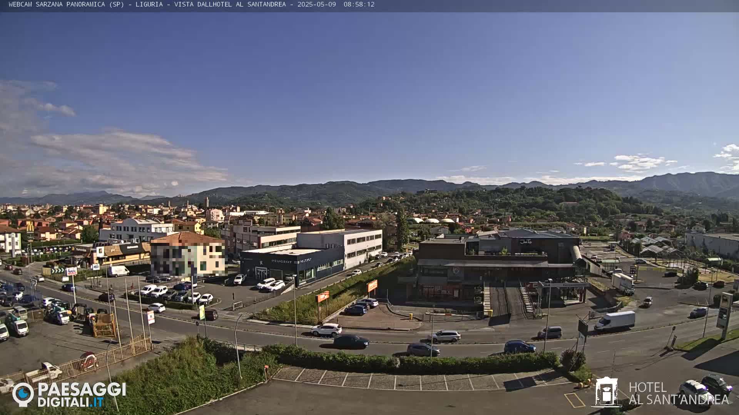Click the McDonald's golden arches sign
Screen dimensions: 739x415
pos(30,227)
